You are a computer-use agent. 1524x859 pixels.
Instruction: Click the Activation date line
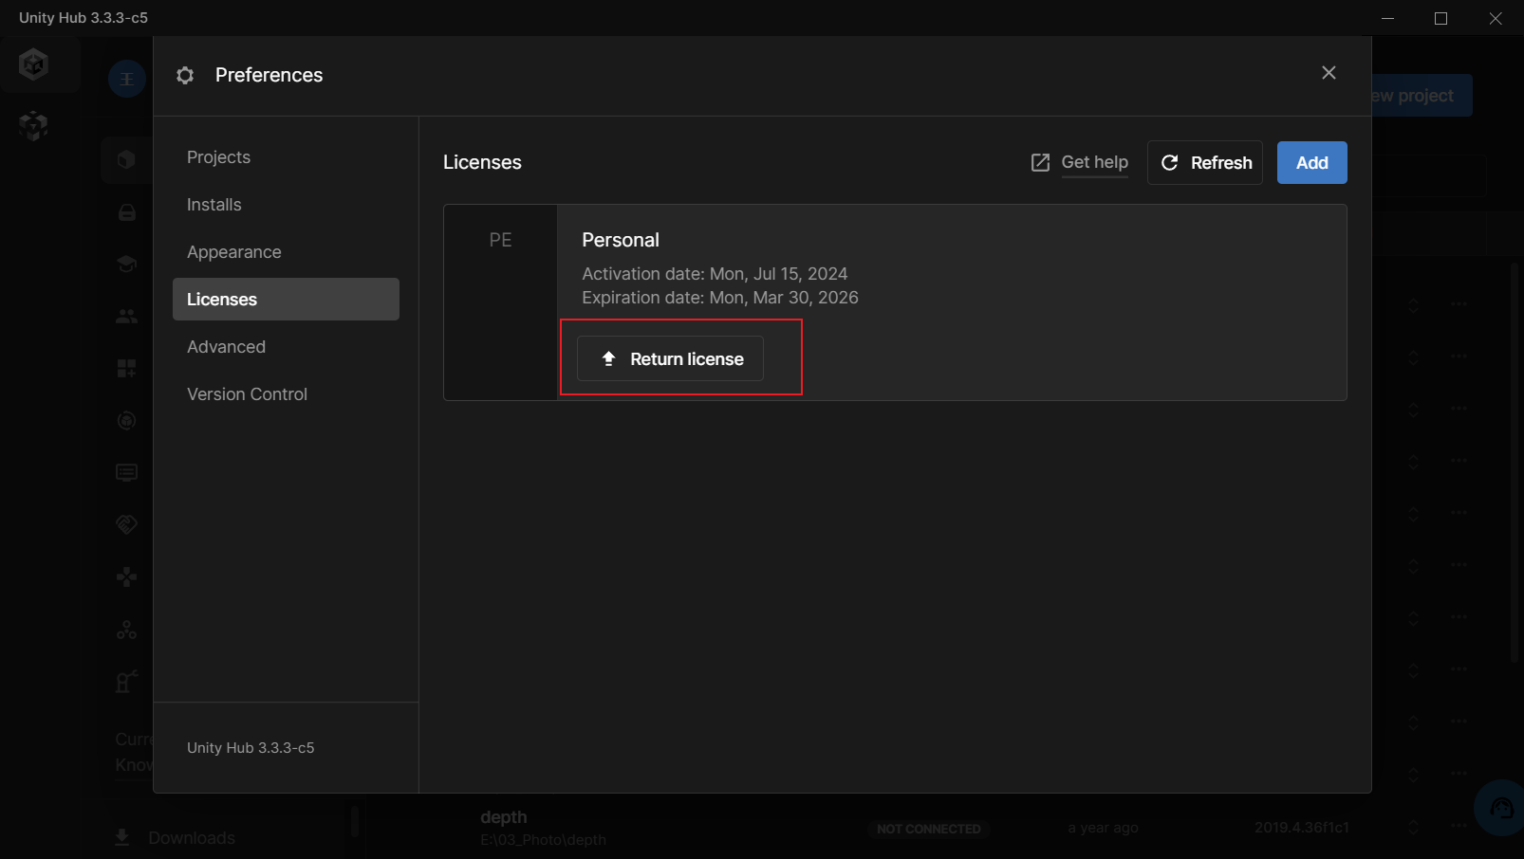[x=715, y=274]
